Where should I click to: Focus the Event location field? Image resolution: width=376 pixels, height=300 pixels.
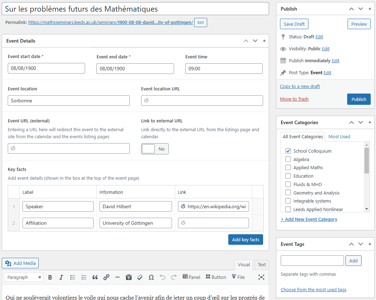[x=69, y=101]
